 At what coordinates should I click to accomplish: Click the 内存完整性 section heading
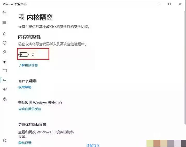29,37
